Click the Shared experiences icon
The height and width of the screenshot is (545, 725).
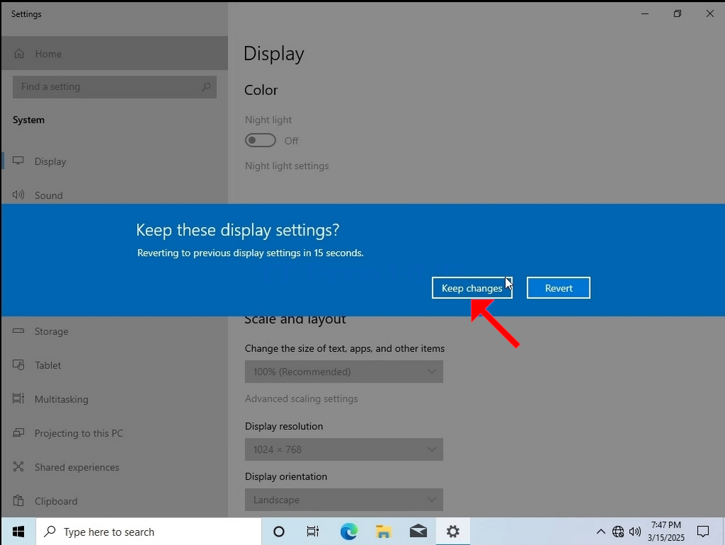(18, 466)
